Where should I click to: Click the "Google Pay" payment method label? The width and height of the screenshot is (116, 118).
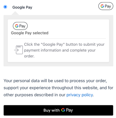coord(22,7)
